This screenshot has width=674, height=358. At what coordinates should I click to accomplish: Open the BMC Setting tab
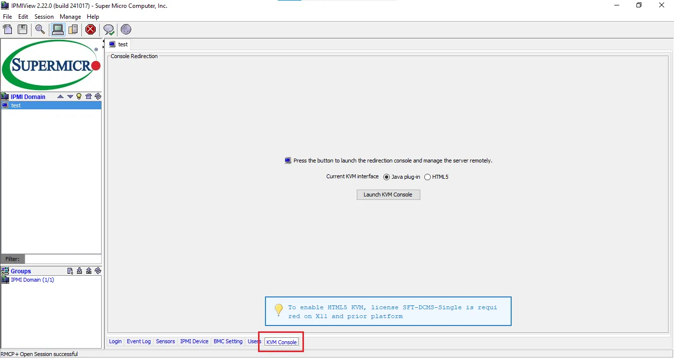(228, 341)
